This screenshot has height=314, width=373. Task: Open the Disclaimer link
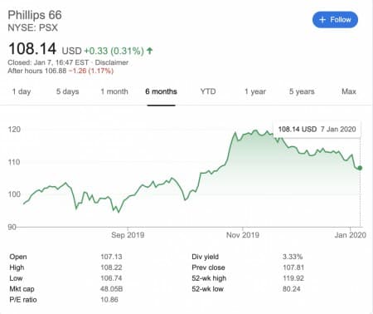[x=112, y=62]
